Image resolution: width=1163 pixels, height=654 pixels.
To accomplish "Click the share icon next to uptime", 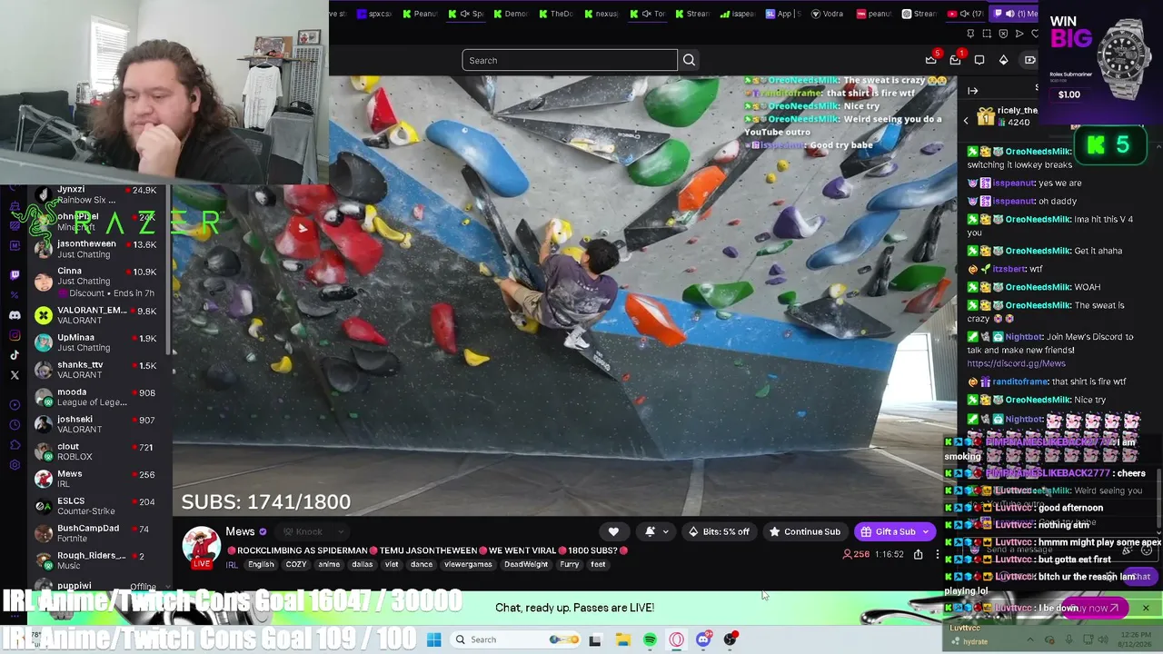I will tap(919, 554).
